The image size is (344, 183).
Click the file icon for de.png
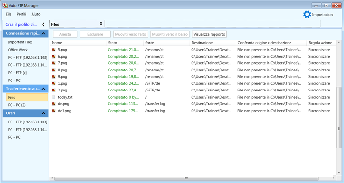tap(54, 104)
